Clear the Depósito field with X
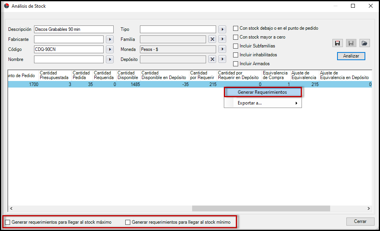The image size is (380, 231). coord(212,59)
